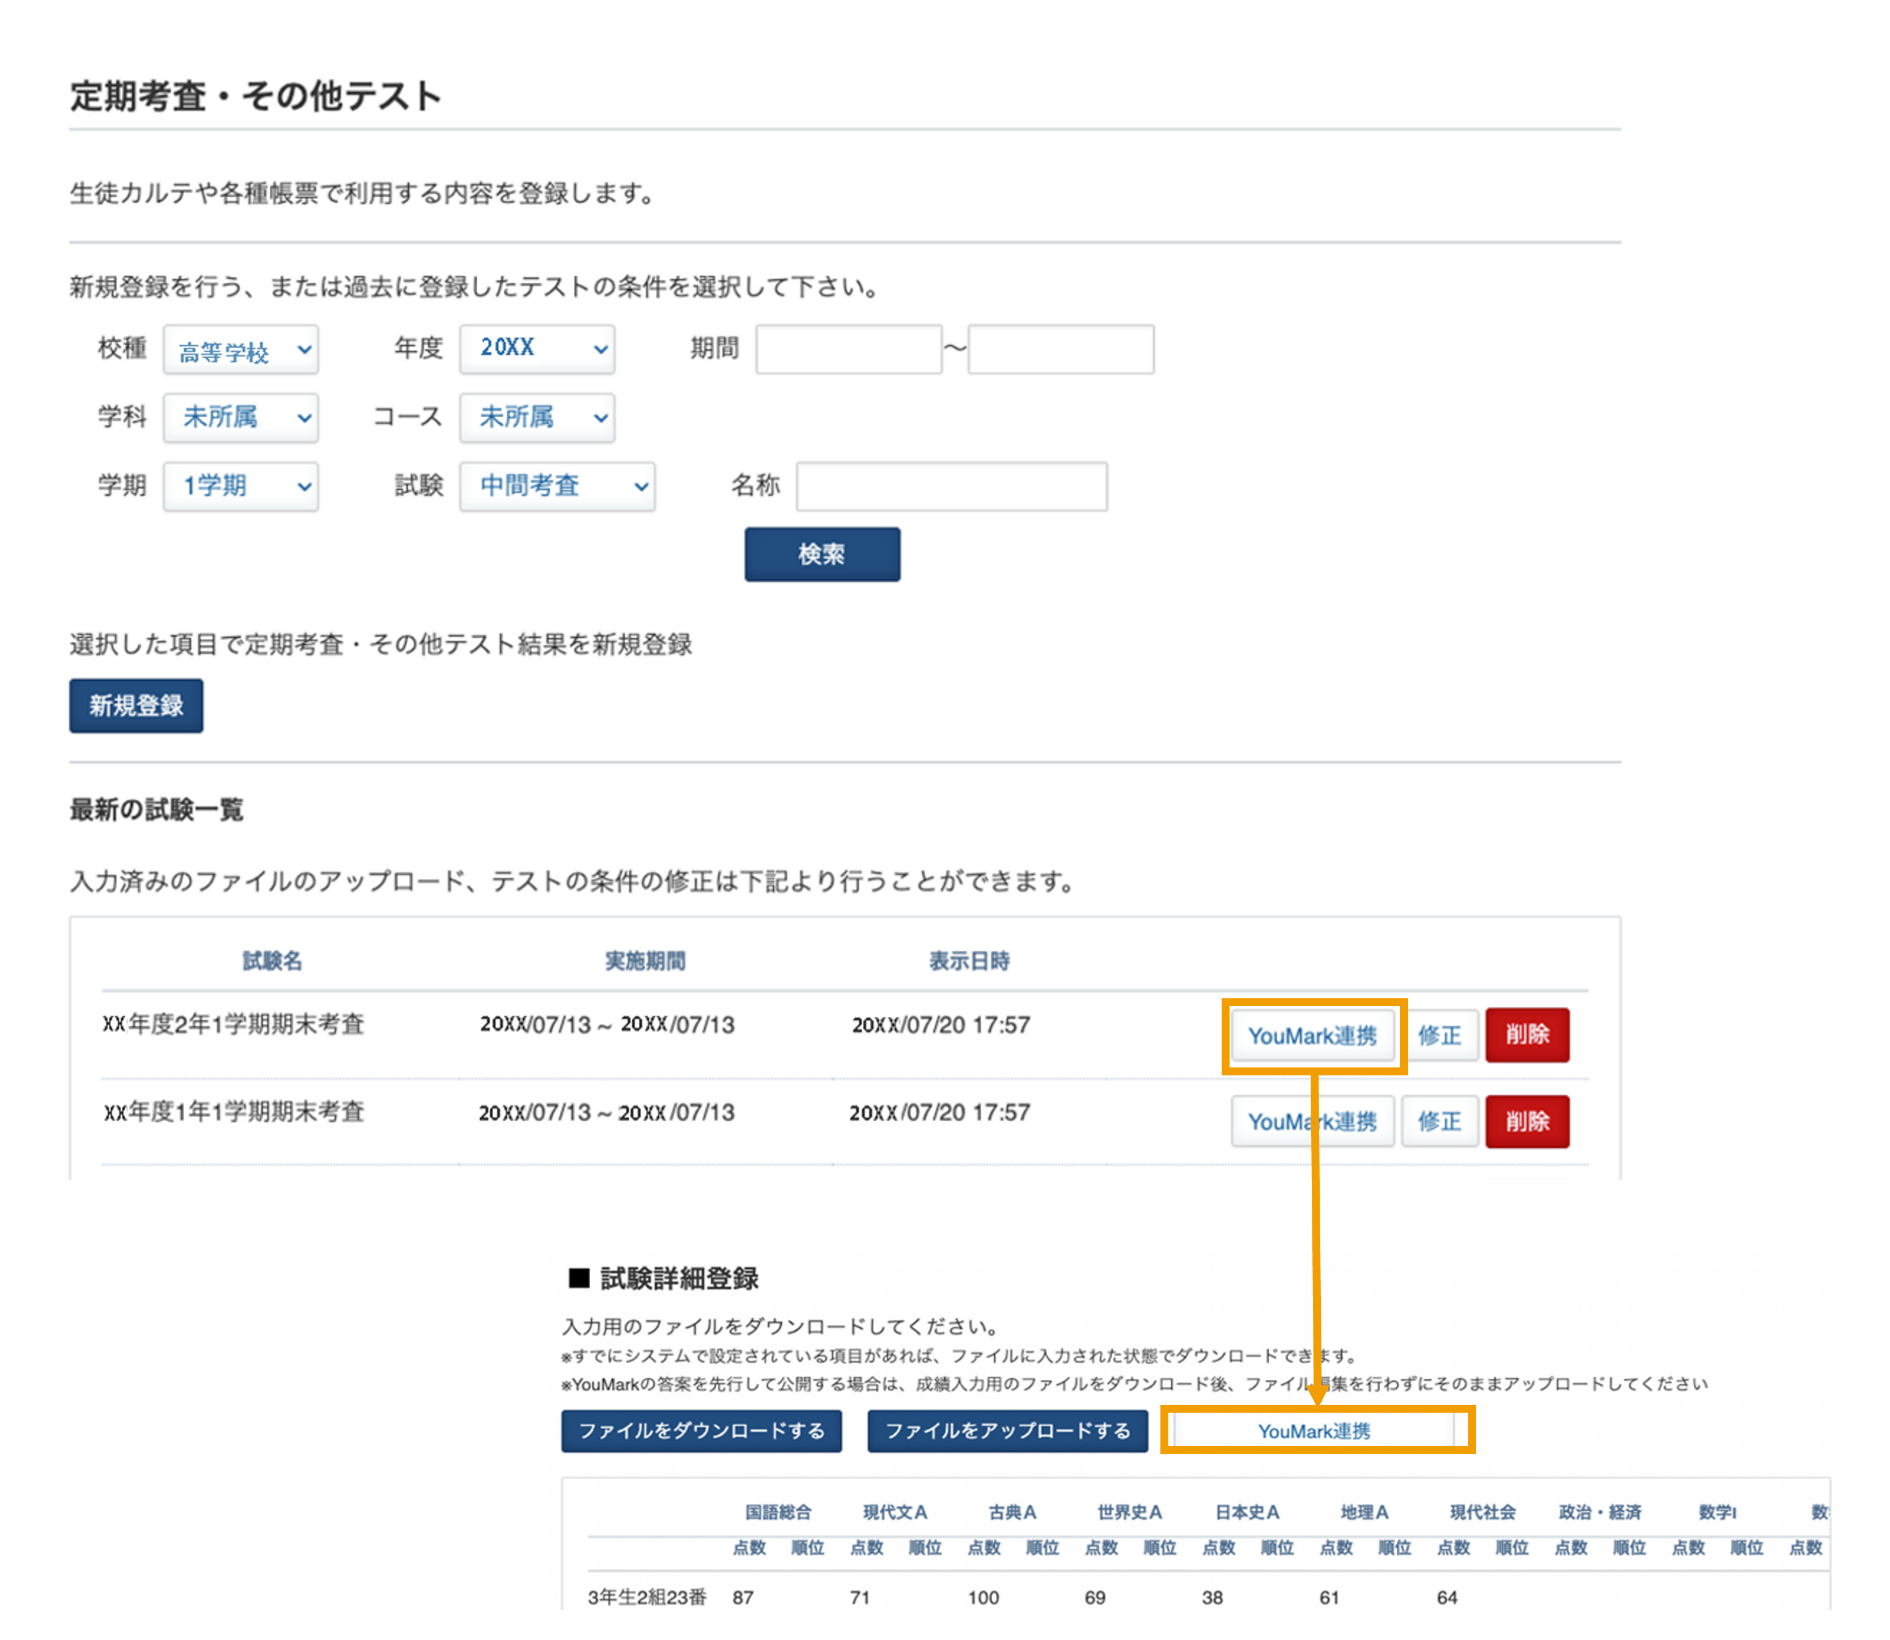This screenshot has height=1640, width=1890.
Task: Open the コース dropdown showing 未所属
Action: [537, 418]
